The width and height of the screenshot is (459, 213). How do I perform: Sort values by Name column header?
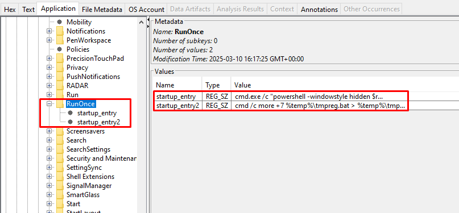click(177, 85)
